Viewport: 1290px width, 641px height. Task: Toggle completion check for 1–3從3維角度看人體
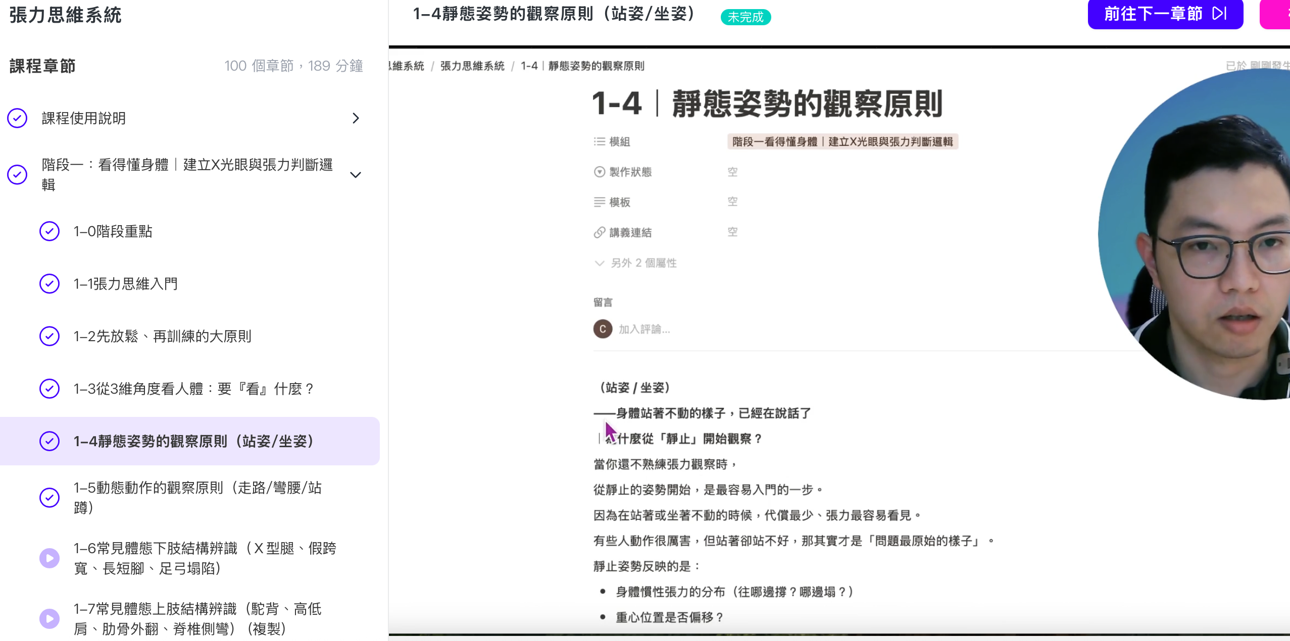49,389
